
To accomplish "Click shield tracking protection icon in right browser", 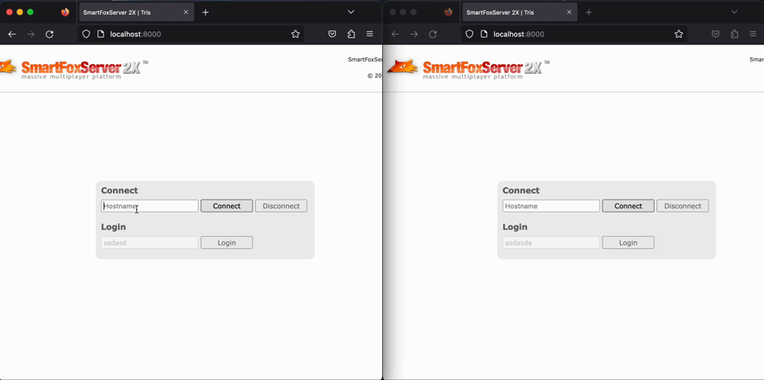I will click(470, 34).
